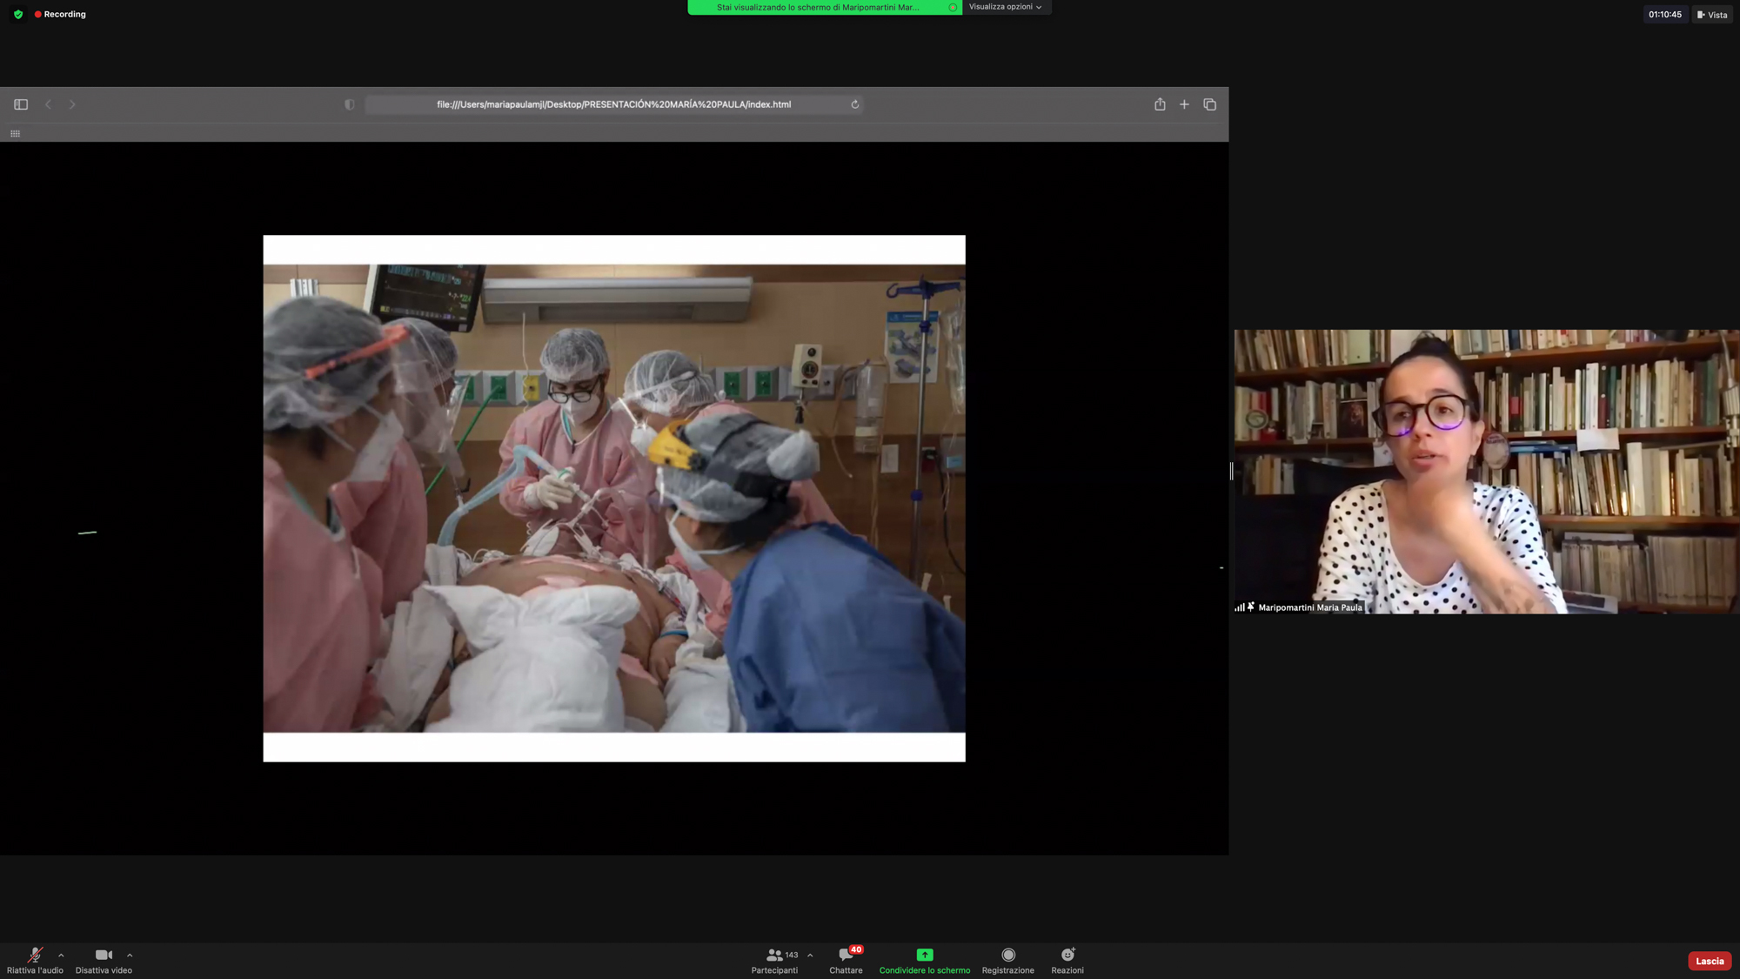Viewport: 1740px width, 979px height.
Task: Expand video options chevron
Action: (x=130, y=956)
